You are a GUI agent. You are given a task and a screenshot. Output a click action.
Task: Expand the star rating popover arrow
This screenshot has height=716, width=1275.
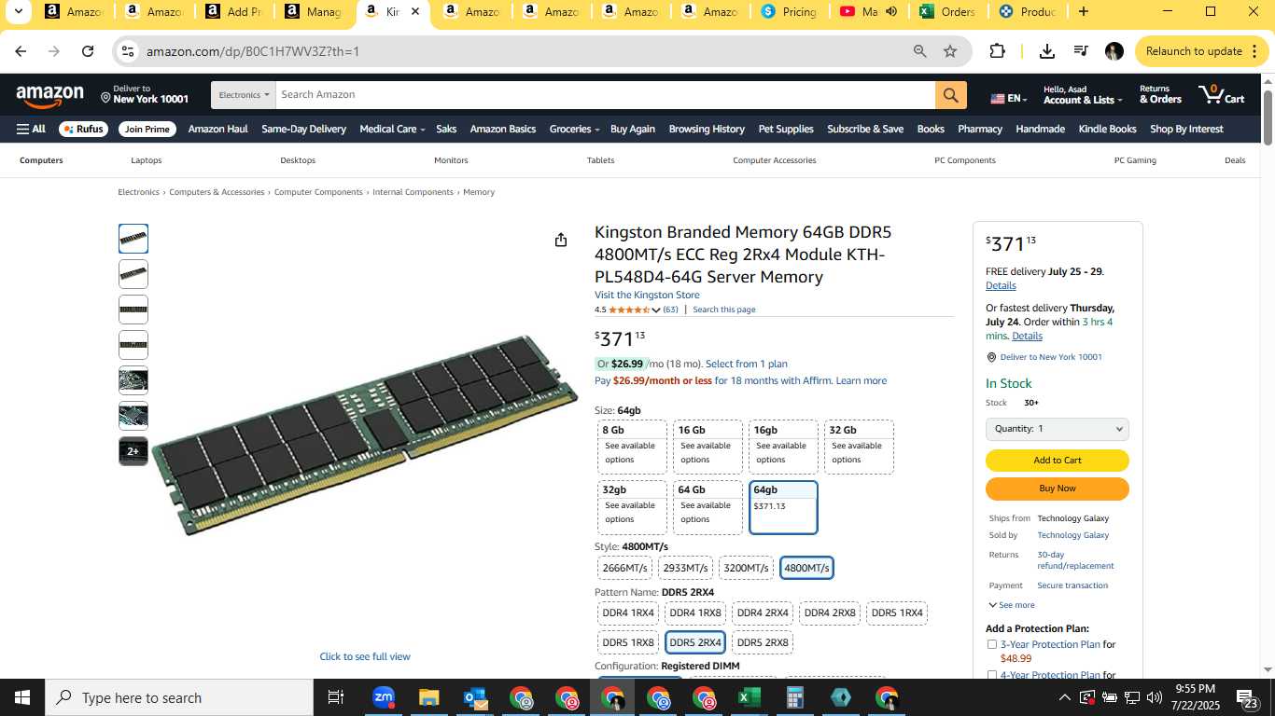tap(656, 310)
